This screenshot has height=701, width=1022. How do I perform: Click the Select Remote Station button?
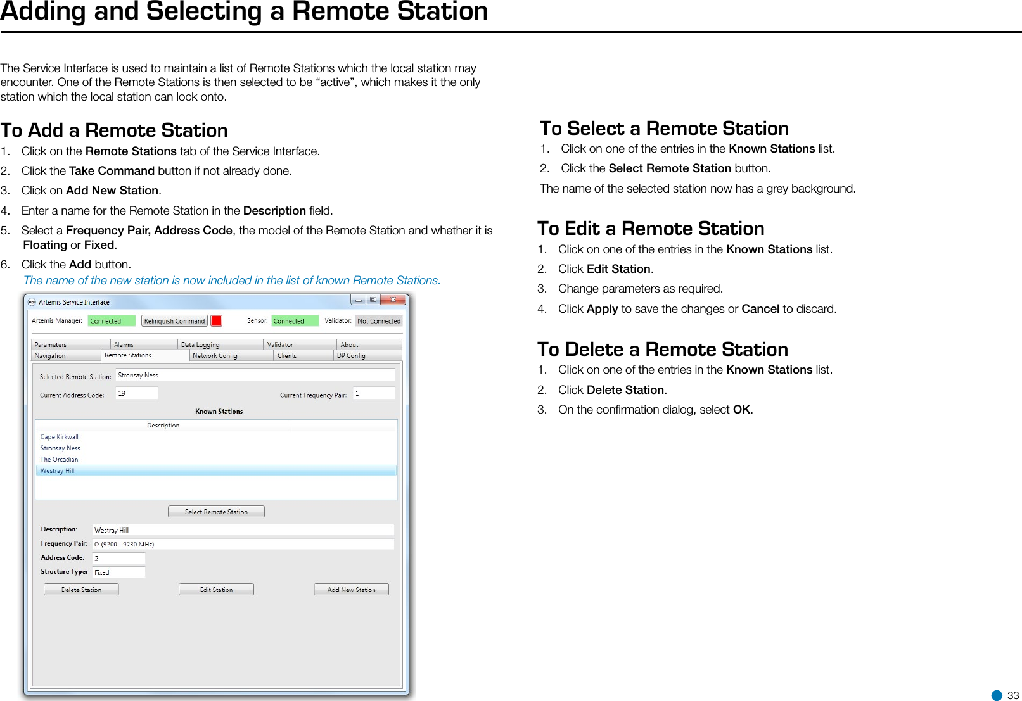tap(216, 512)
